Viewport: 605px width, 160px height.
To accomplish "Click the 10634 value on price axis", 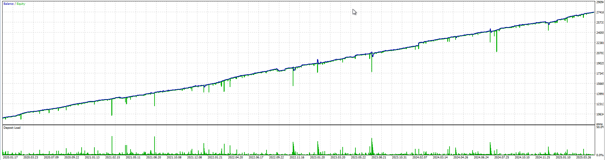I will click(600, 114).
